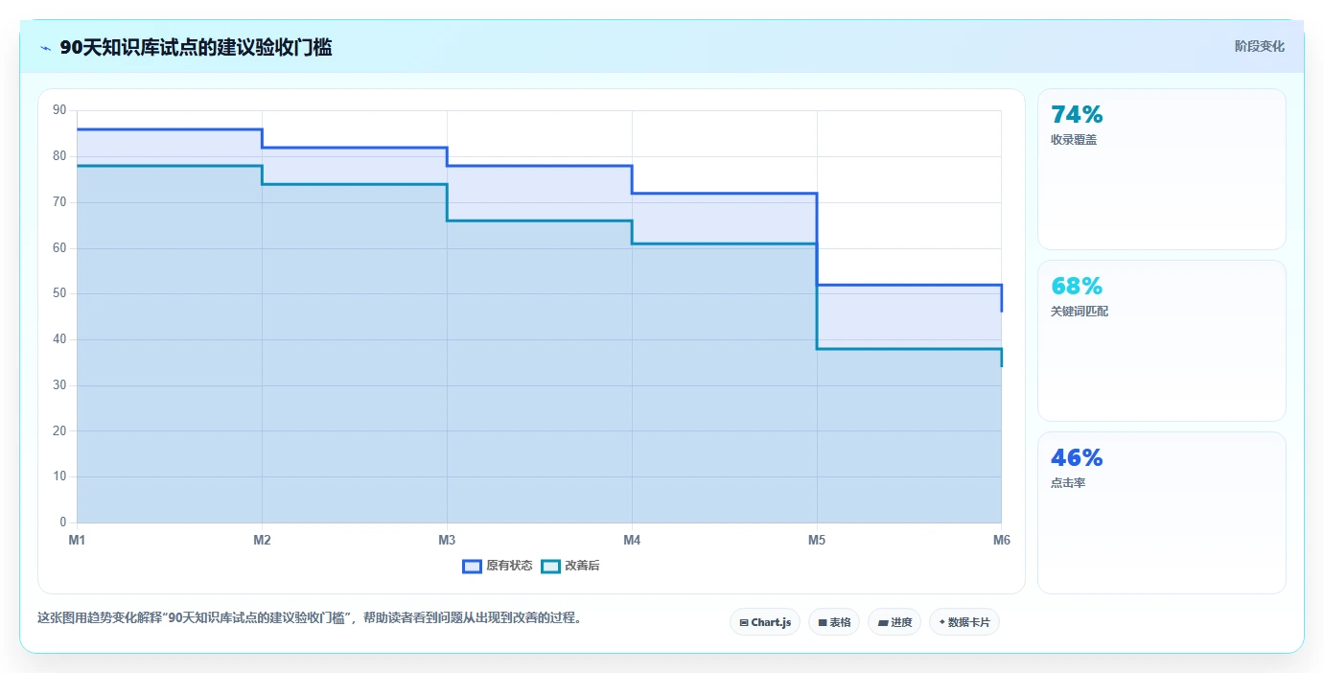Click the 46% value in the third card

[1077, 457]
